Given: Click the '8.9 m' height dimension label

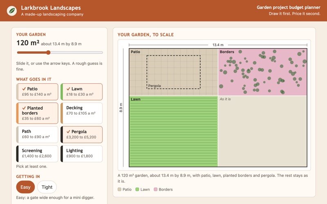Looking at the screenshot, I should 121,108.
